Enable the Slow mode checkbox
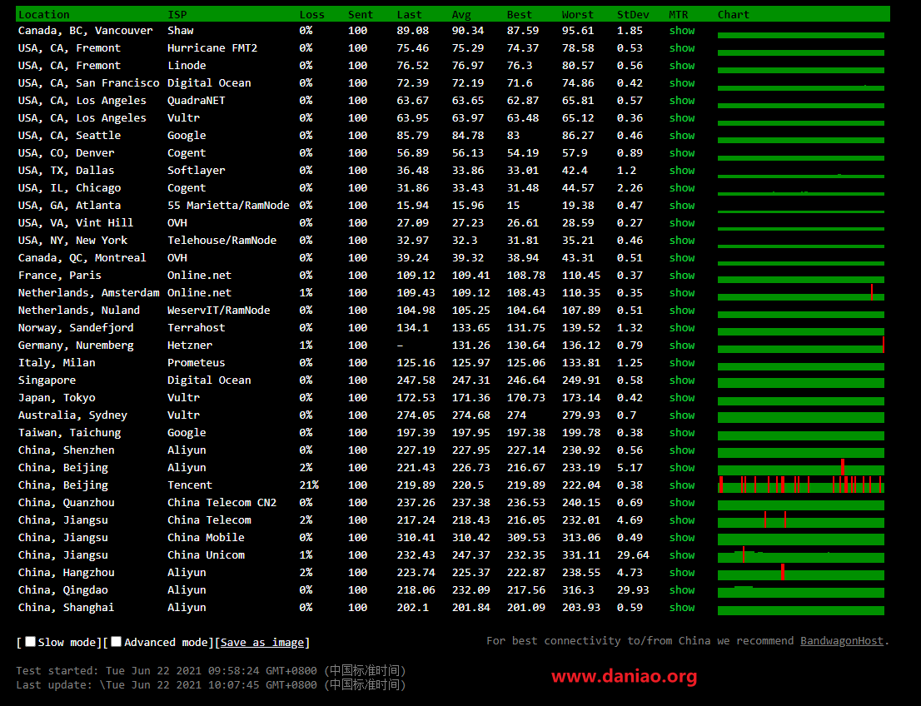921x706 pixels. pos(31,641)
